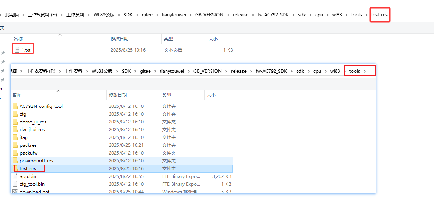The width and height of the screenshot is (434, 199).
Task: Expand chevron after cpu in front window
Action: (326, 71)
